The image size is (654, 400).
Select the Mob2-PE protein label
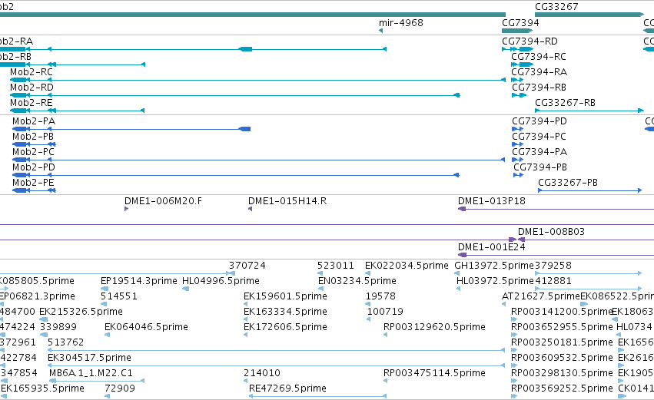click(33, 183)
